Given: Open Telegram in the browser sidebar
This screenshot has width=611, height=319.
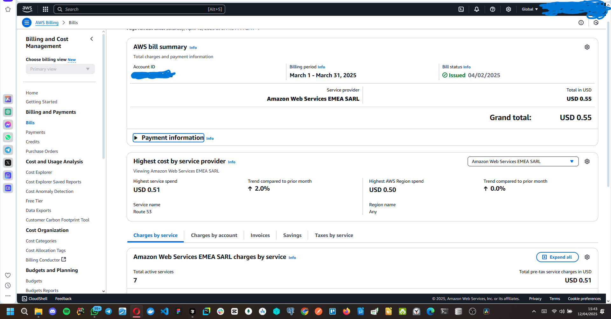Looking at the screenshot, I should [x=8, y=150].
